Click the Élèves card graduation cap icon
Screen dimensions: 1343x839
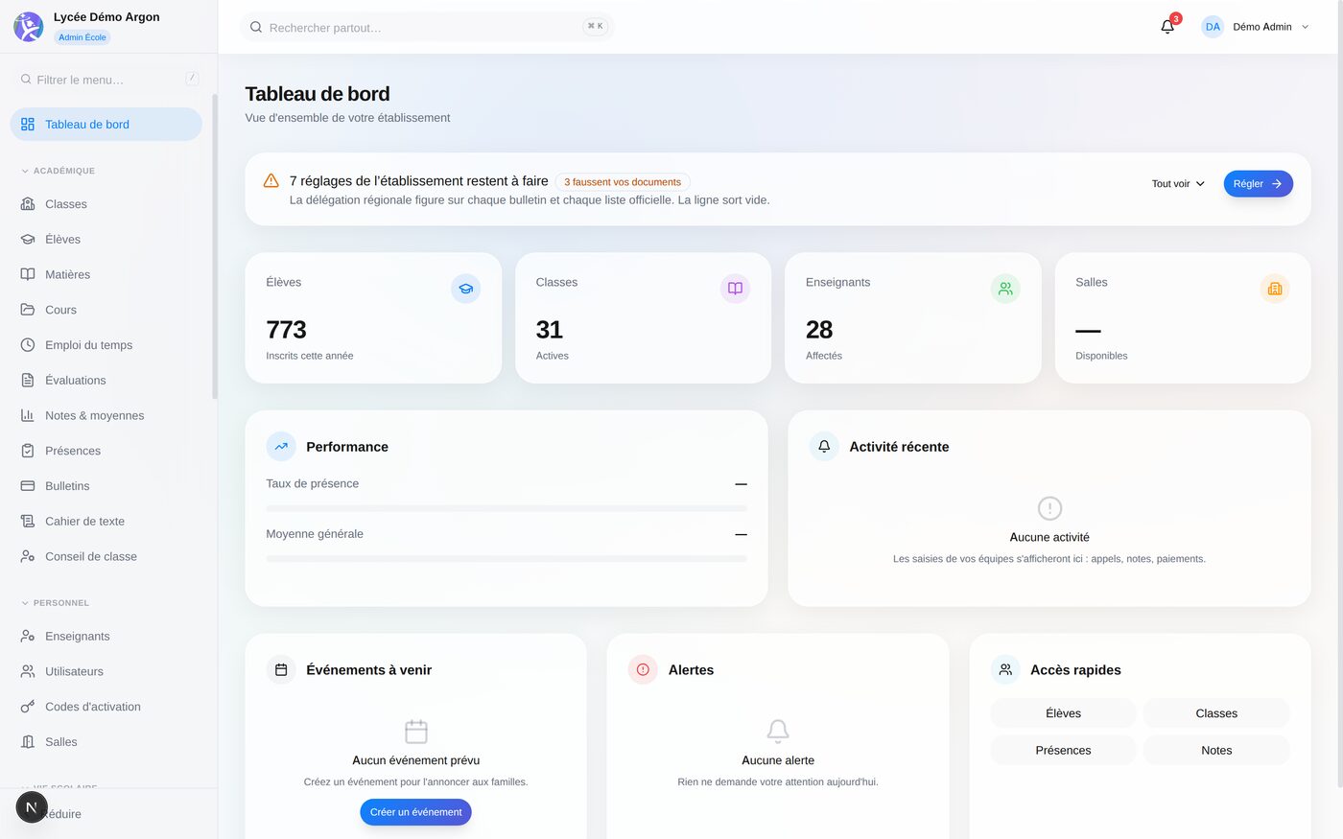point(465,289)
